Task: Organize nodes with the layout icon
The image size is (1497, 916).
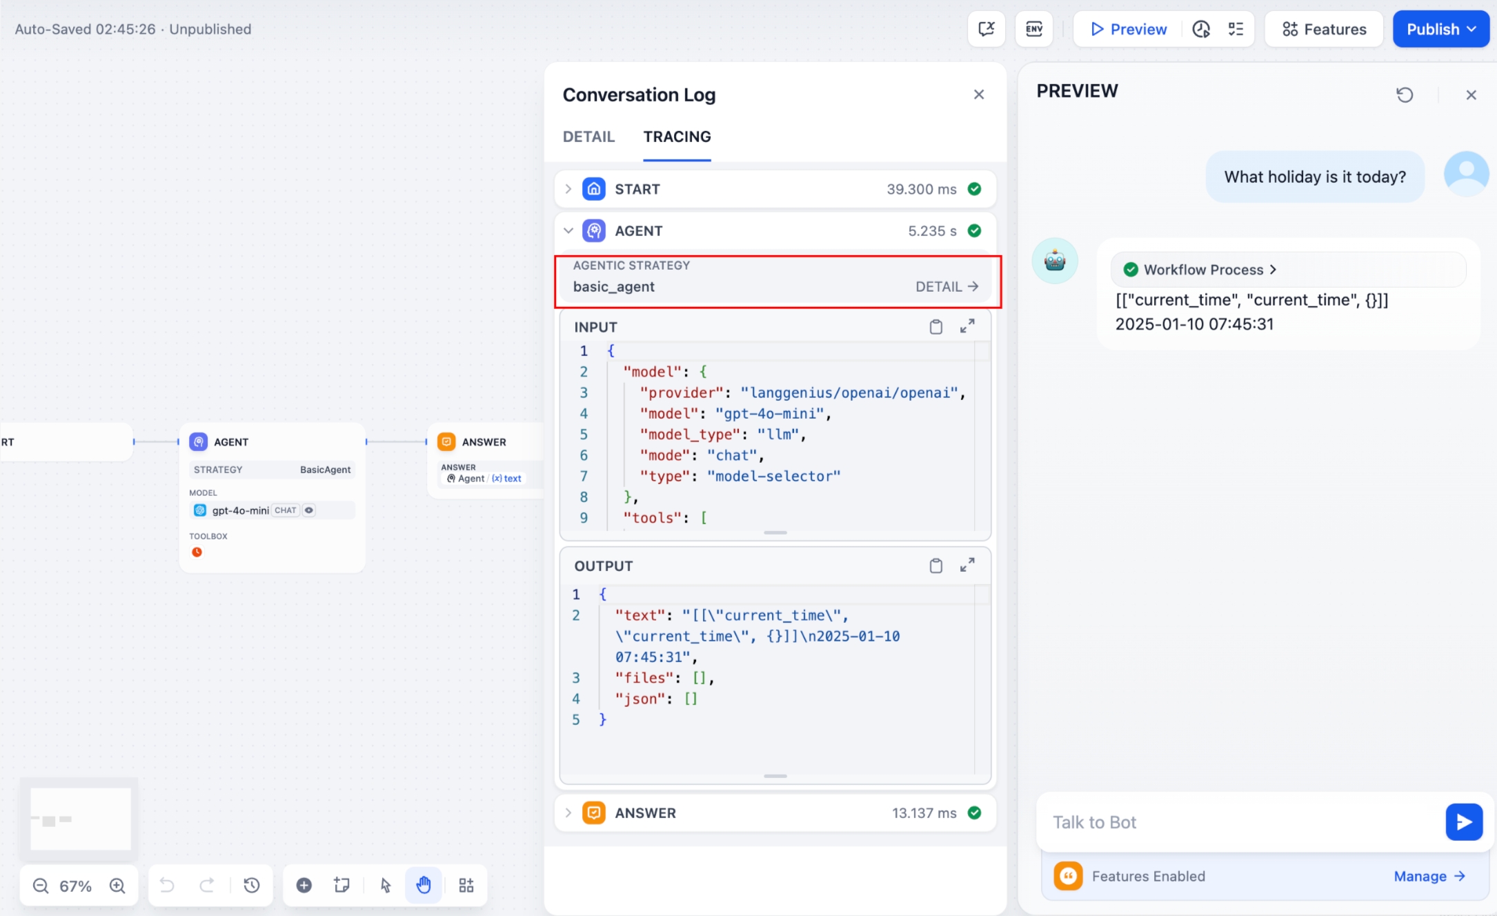Action: click(466, 885)
